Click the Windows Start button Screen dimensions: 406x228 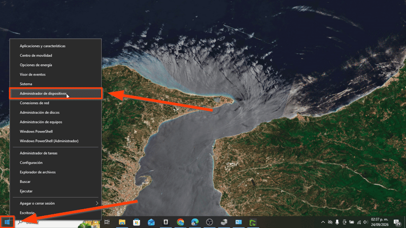7,222
